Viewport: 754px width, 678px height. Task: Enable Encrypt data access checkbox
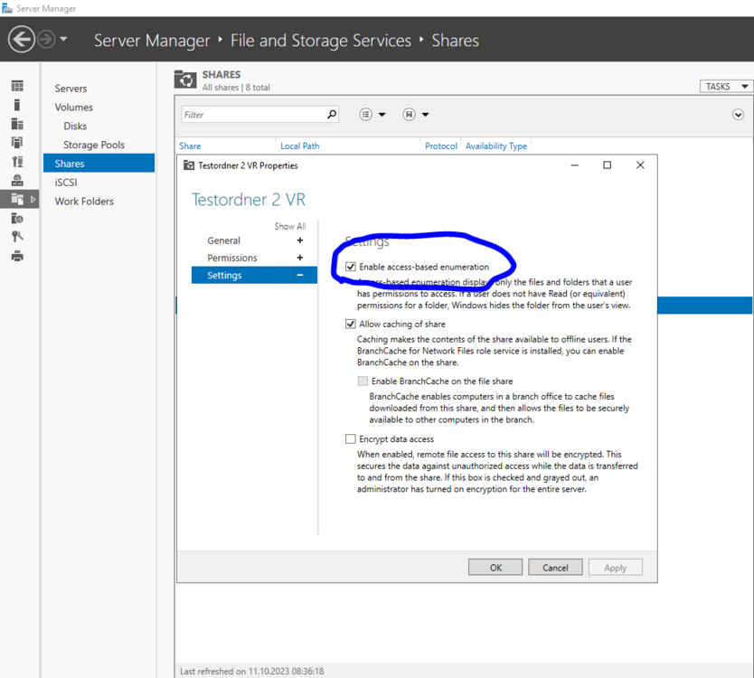click(351, 439)
